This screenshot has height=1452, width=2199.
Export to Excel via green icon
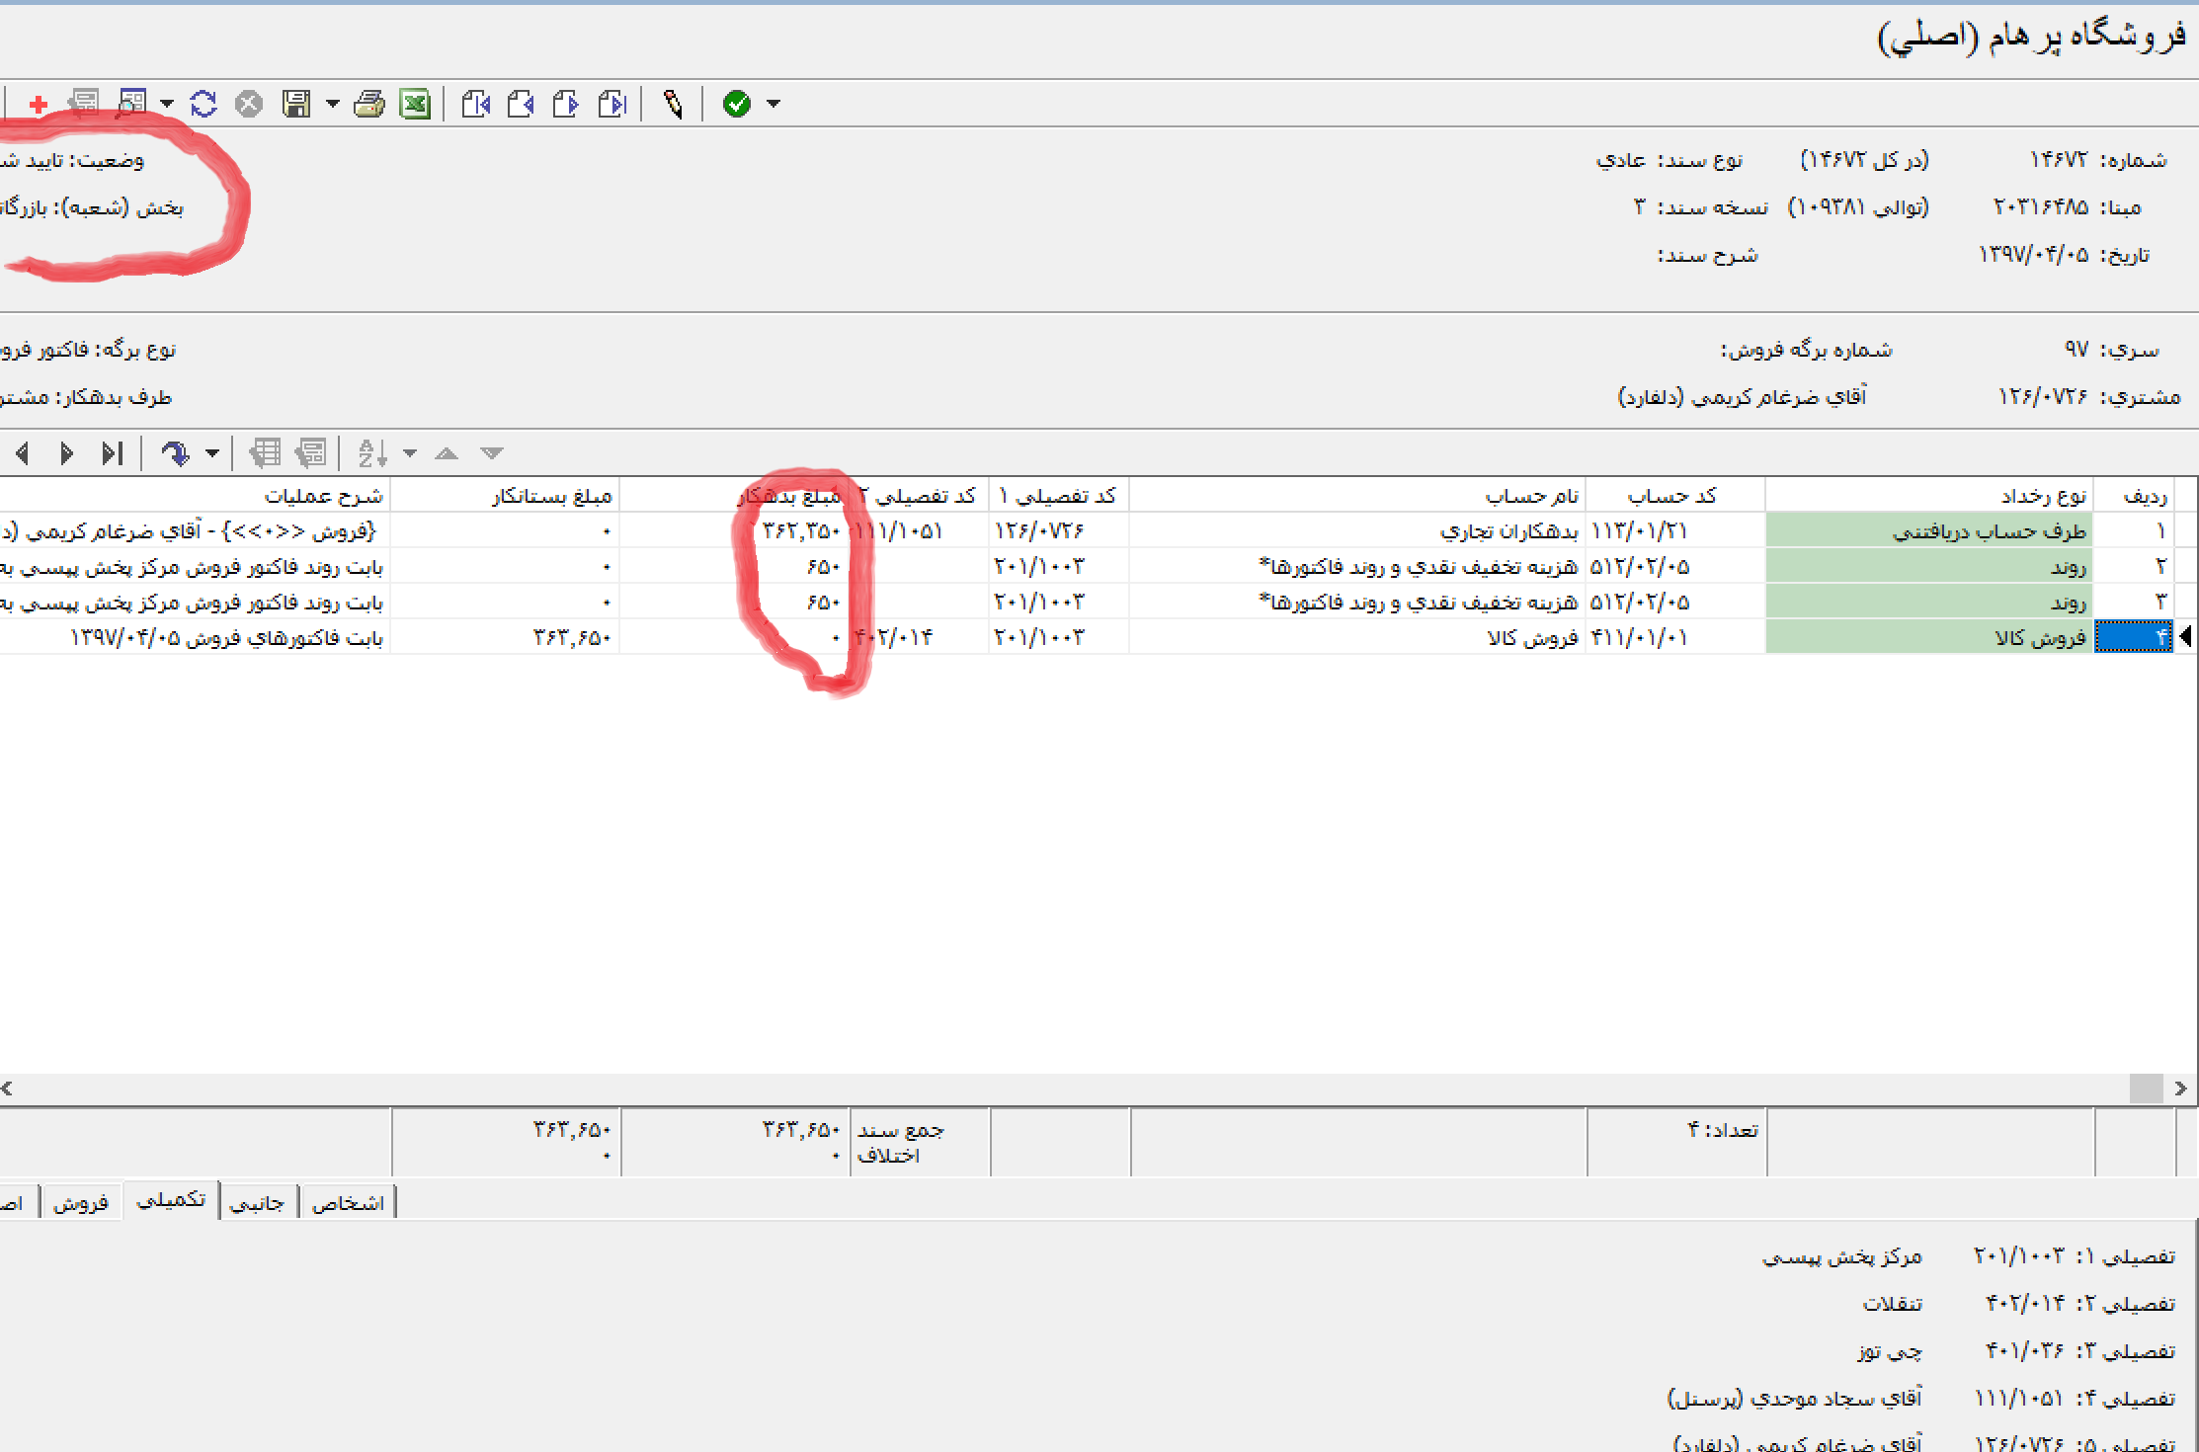pos(415,104)
